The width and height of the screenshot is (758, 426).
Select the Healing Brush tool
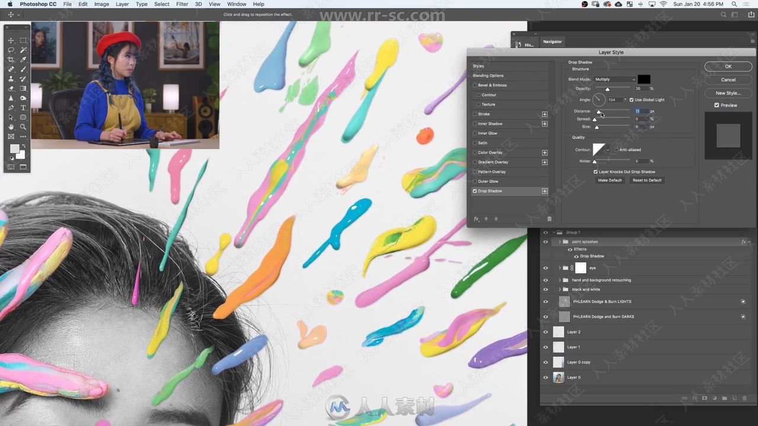pyautogui.click(x=11, y=69)
